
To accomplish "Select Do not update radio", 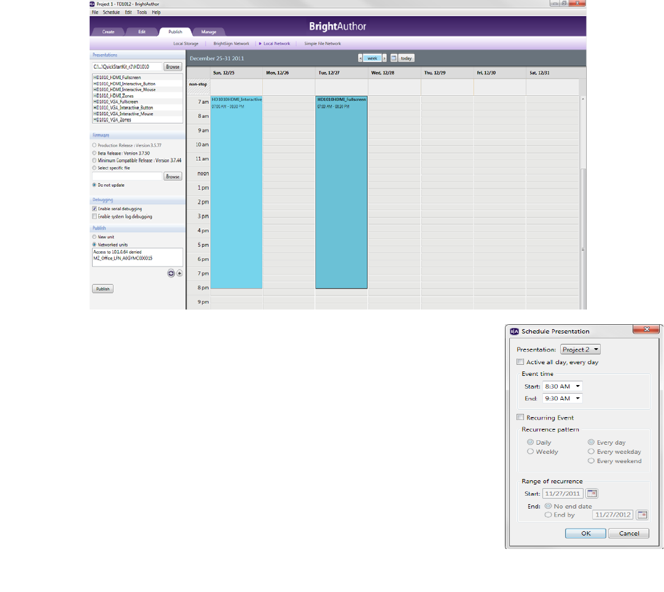I will coord(95,185).
